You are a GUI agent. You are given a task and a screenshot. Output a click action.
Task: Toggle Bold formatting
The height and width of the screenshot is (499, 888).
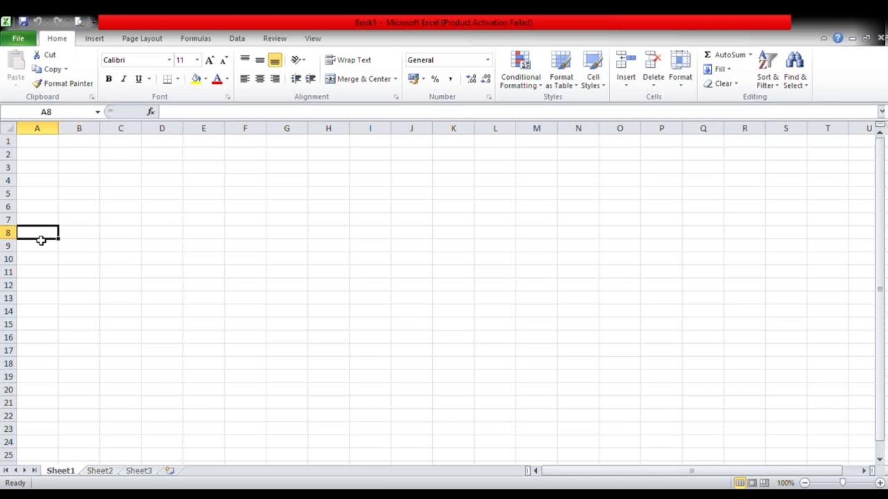[108, 79]
